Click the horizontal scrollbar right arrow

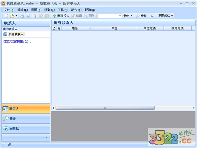coord(193,108)
